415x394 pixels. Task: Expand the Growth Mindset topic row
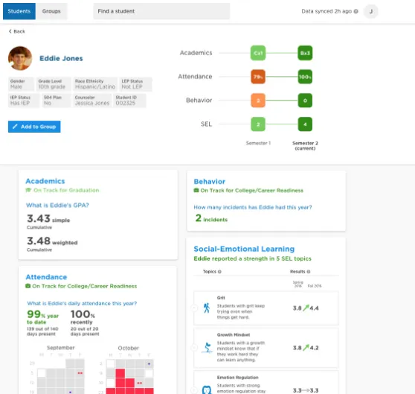point(194,348)
